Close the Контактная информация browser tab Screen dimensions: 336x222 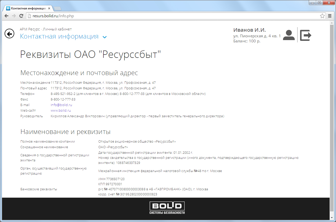pyautogui.click(x=49, y=8)
